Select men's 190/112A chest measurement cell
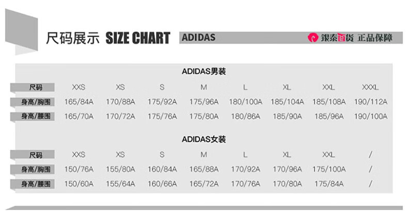Screen dimensions: 408x217 (x=370, y=102)
